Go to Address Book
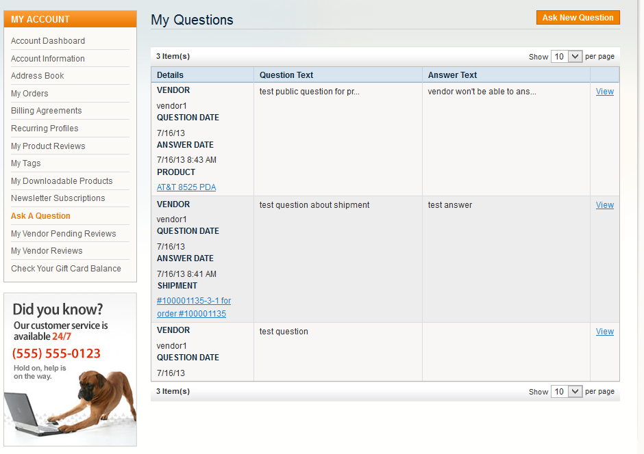This screenshot has height=454, width=644. click(x=38, y=76)
